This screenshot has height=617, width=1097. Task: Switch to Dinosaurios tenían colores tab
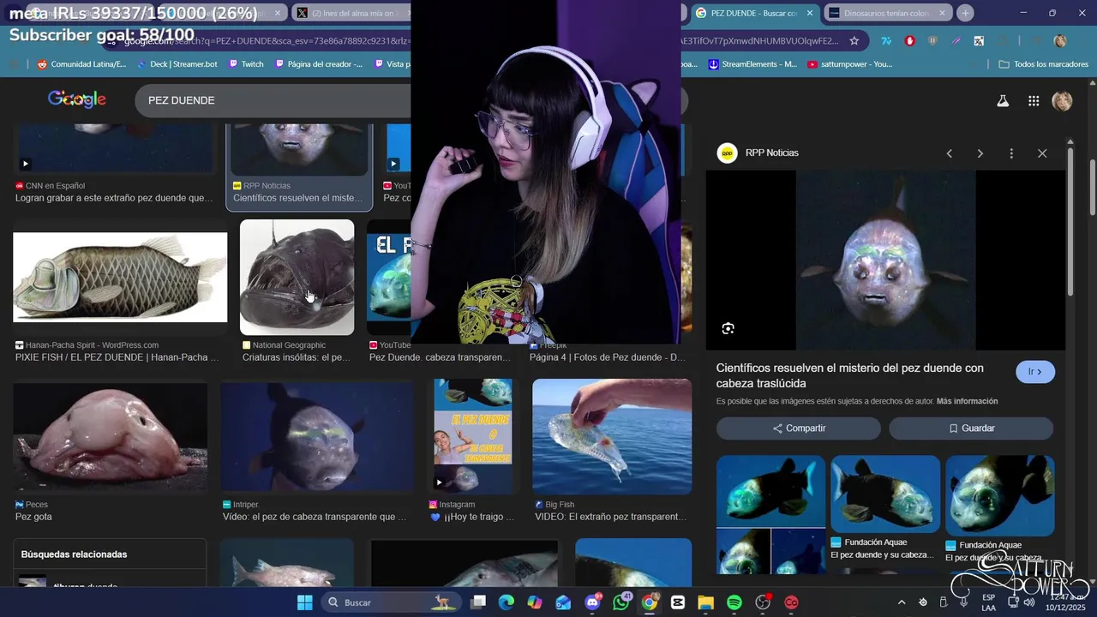point(887,13)
